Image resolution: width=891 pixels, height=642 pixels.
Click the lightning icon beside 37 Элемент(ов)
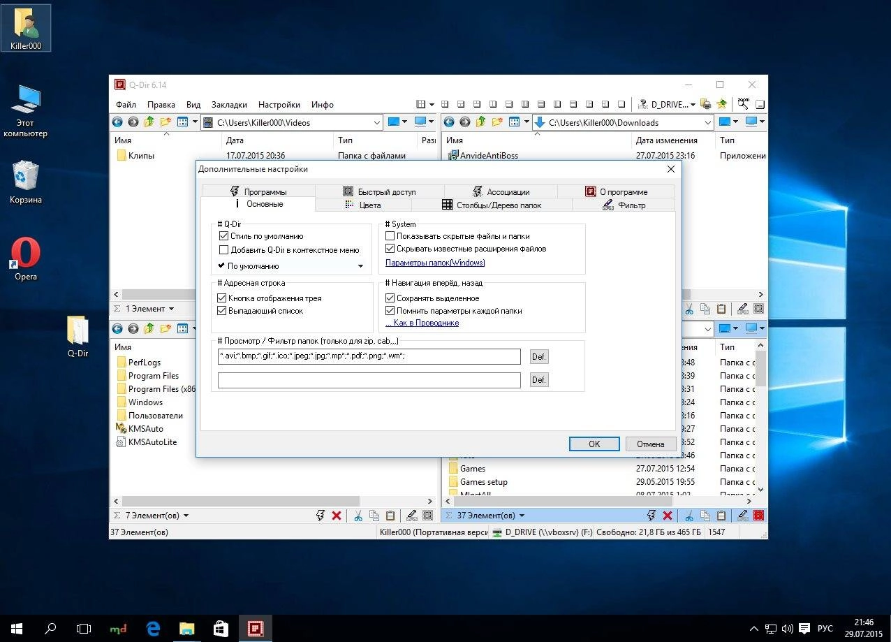[x=651, y=516]
